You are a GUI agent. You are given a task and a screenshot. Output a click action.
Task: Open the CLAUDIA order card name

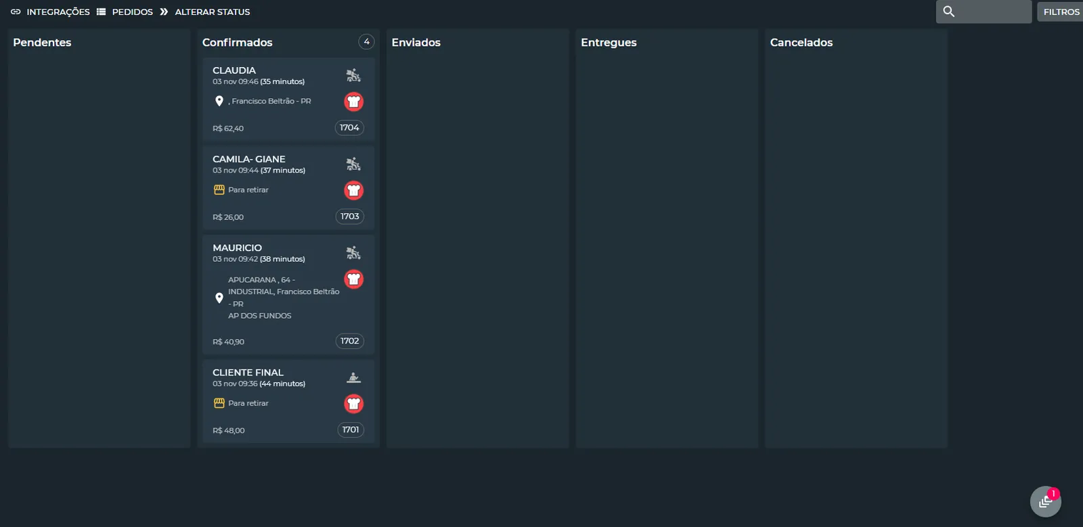[x=234, y=70]
